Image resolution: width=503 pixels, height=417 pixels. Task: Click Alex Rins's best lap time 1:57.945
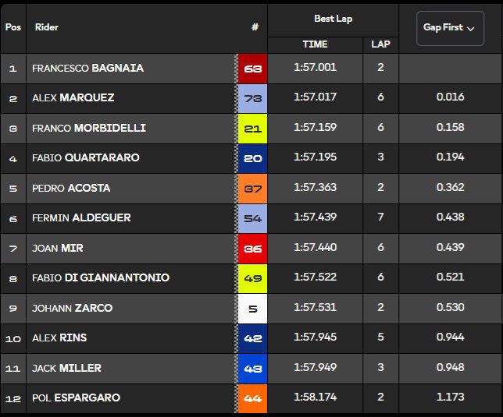315,338
